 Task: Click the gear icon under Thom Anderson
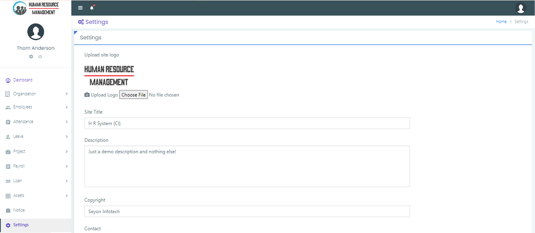[x=31, y=57]
